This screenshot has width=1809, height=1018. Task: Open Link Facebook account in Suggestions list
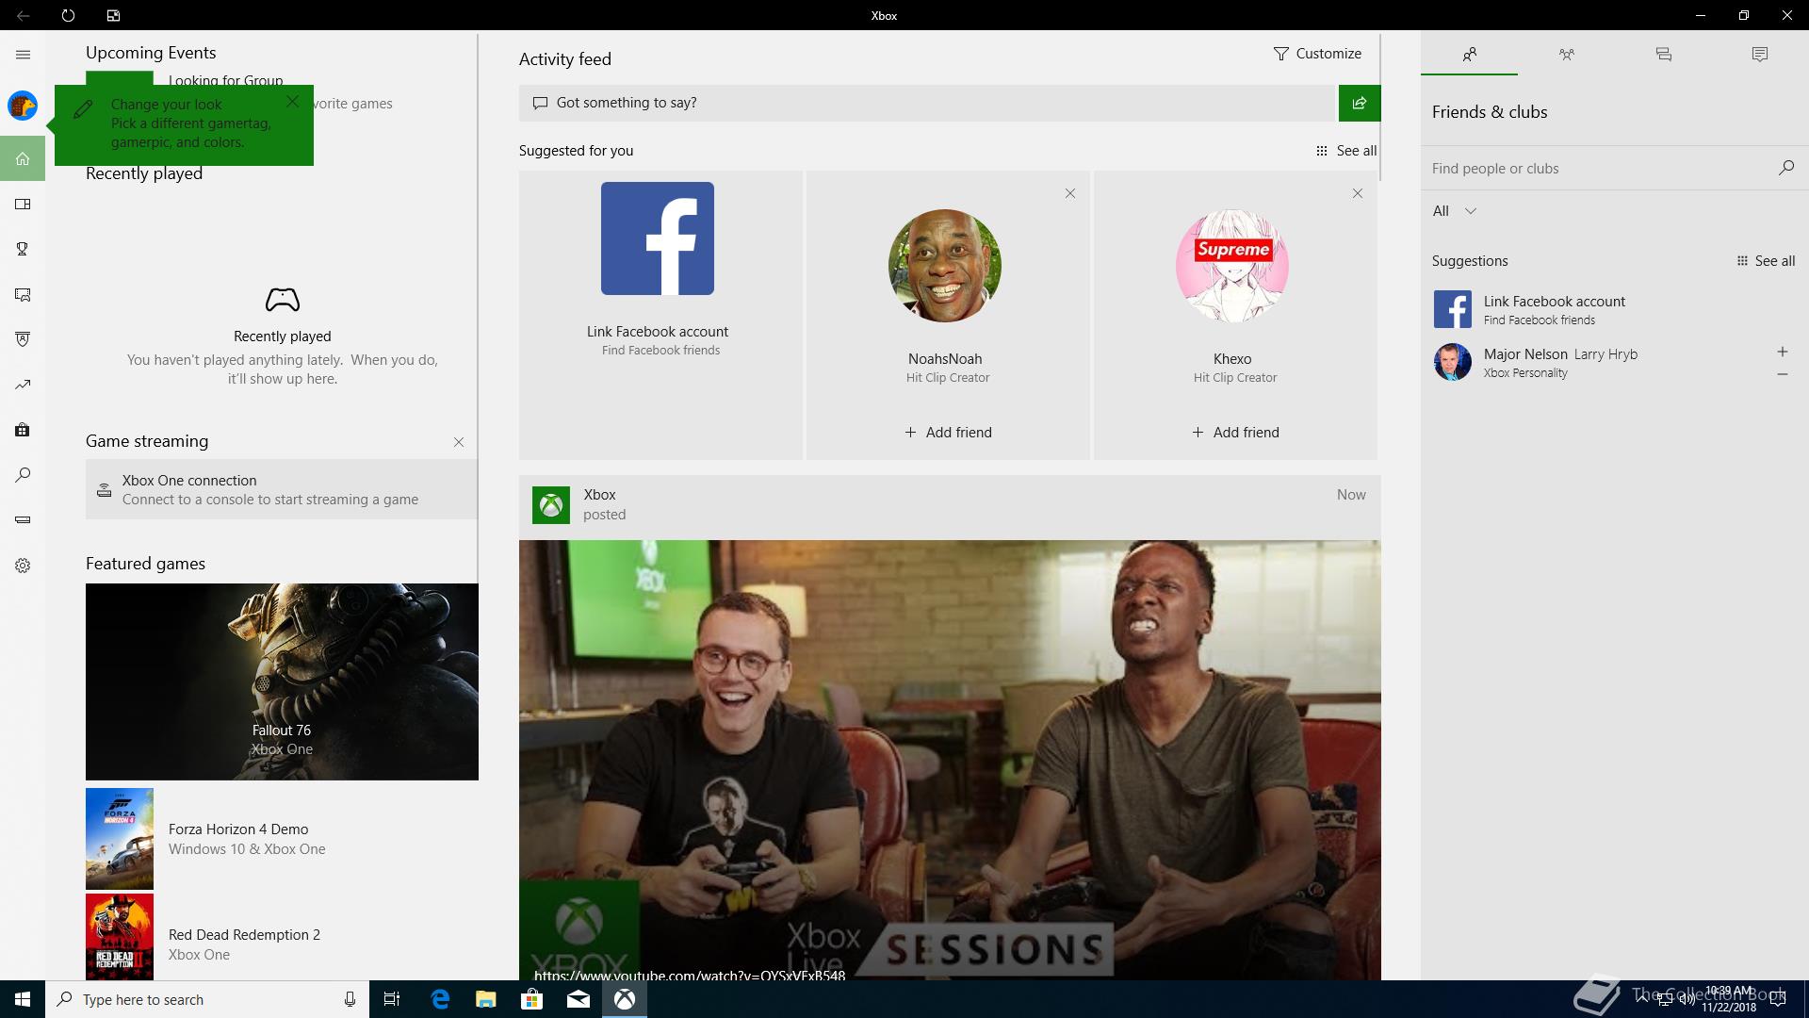click(x=1614, y=309)
